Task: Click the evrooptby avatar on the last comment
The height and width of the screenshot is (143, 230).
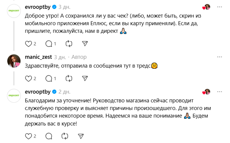Action: click(14, 96)
